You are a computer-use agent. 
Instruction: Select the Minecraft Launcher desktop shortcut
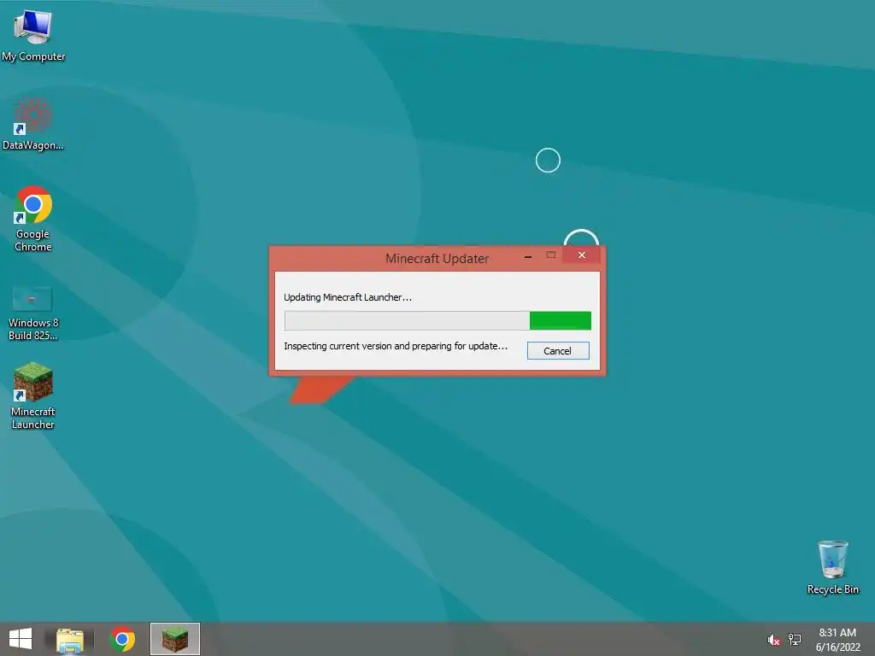click(33, 396)
